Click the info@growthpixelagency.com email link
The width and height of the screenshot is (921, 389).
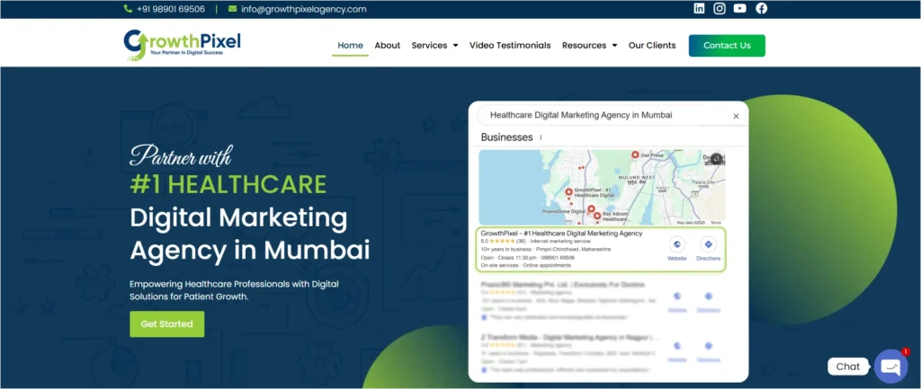coord(304,9)
